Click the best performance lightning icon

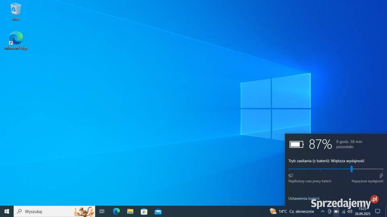click(381, 176)
